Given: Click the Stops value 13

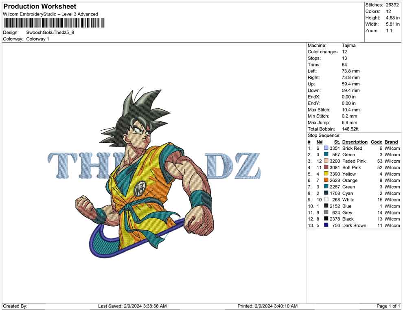Looking at the screenshot, I should [344, 58].
